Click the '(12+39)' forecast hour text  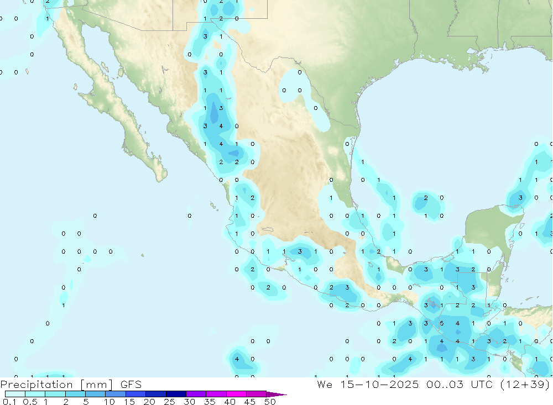click(x=525, y=385)
